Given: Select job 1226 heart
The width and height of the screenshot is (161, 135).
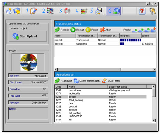Looking at the screenshot, I should click(101, 104).
